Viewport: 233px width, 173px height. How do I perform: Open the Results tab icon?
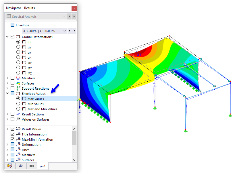[43, 166]
